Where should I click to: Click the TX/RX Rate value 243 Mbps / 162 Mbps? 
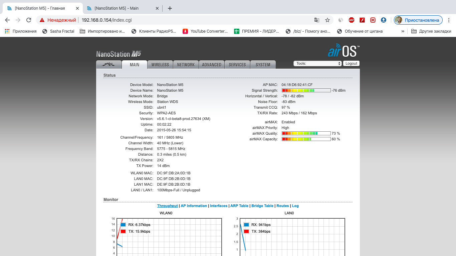click(299, 113)
